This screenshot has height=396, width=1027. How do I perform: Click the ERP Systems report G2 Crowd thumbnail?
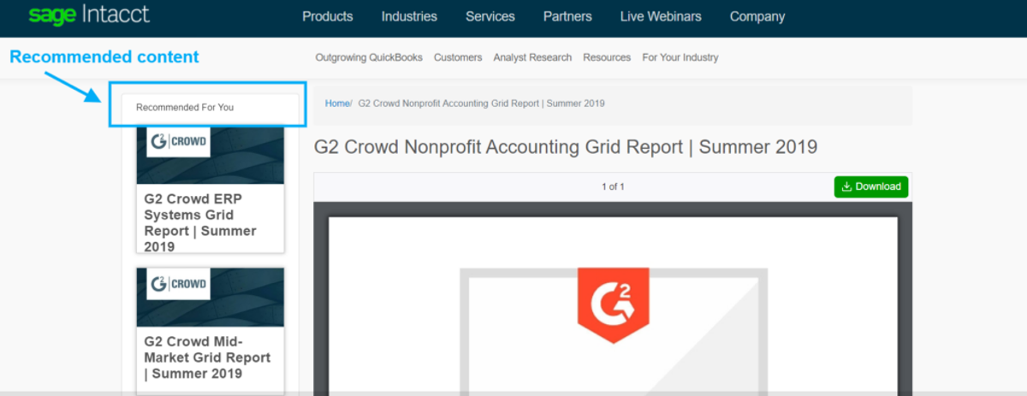(x=211, y=155)
